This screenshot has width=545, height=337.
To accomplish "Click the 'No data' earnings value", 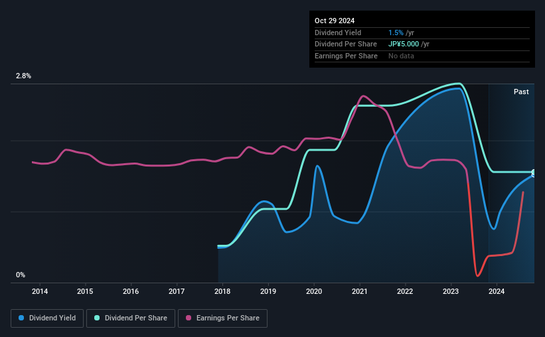I will pyautogui.click(x=401, y=56).
